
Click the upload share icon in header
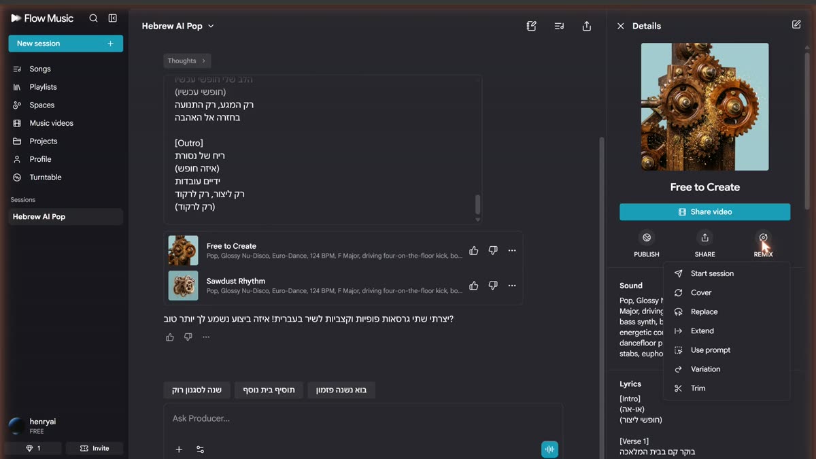[587, 26]
